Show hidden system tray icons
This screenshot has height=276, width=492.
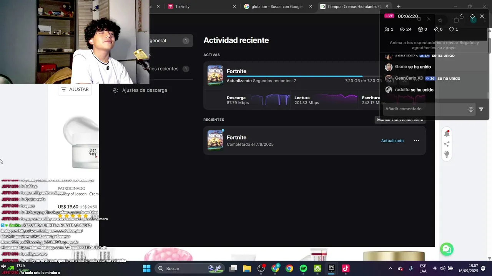coord(390,268)
